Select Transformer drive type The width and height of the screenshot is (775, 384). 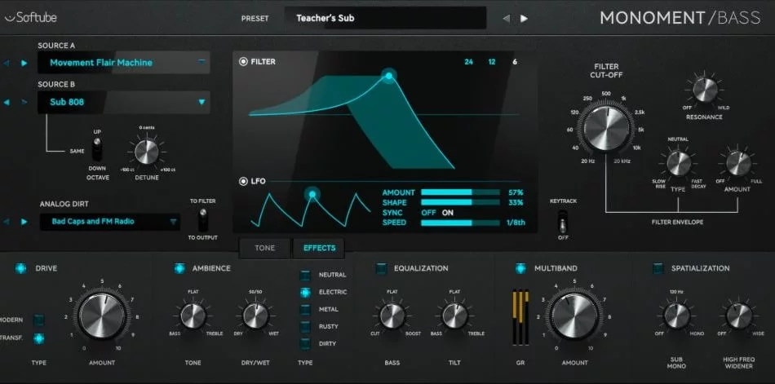(38, 338)
